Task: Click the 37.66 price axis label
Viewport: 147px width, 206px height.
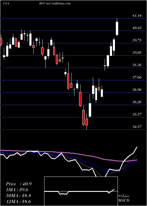Action: pyautogui.click(x=137, y=77)
